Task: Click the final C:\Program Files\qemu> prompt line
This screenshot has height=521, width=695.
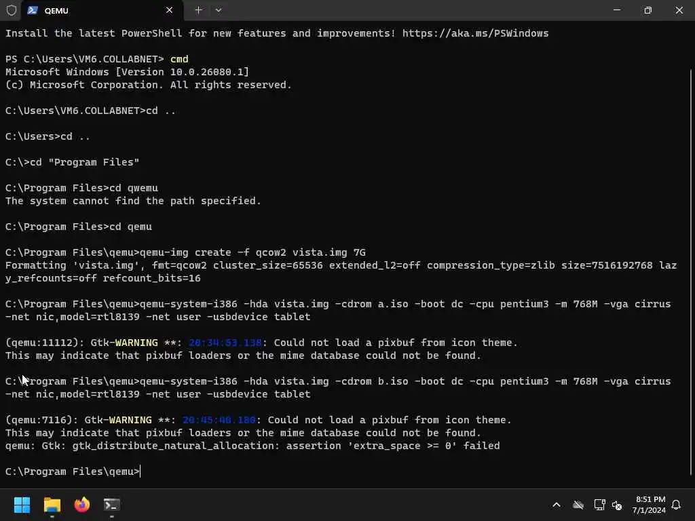Action: [x=73, y=471]
